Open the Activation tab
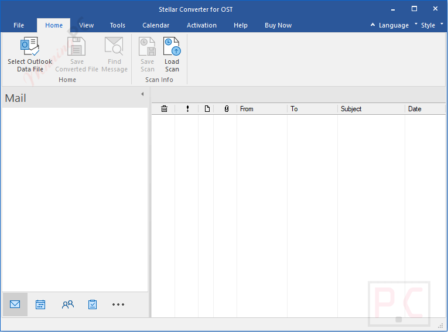The height and width of the screenshot is (332, 448). pyautogui.click(x=201, y=25)
